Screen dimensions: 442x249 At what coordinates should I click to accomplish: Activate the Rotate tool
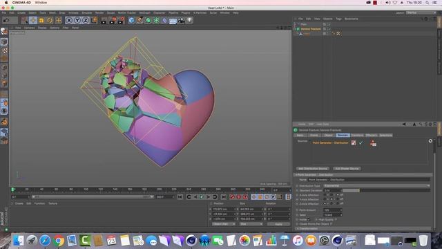50,20
